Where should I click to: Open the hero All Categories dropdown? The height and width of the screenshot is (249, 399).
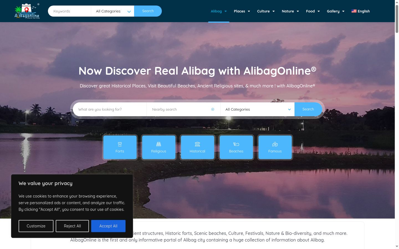[258, 109]
